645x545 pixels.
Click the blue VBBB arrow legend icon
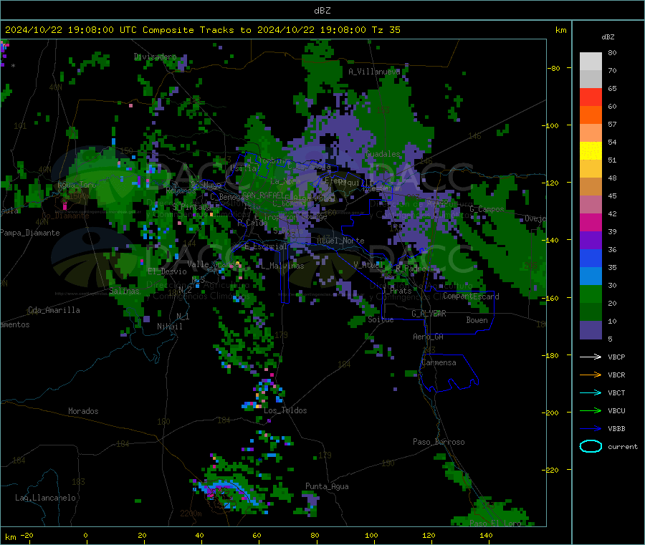pyautogui.click(x=591, y=429)
